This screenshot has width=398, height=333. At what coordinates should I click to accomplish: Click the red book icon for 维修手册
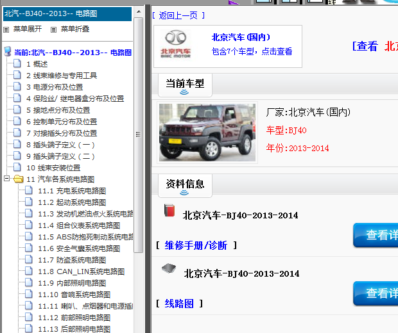coord(169,210)
